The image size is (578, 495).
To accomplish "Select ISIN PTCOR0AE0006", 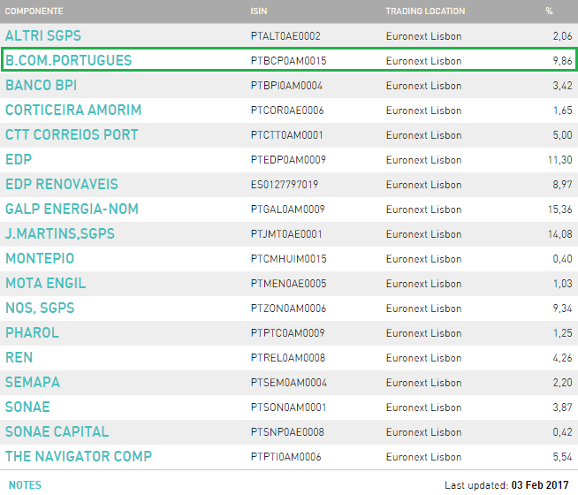I will pos(287,110).
